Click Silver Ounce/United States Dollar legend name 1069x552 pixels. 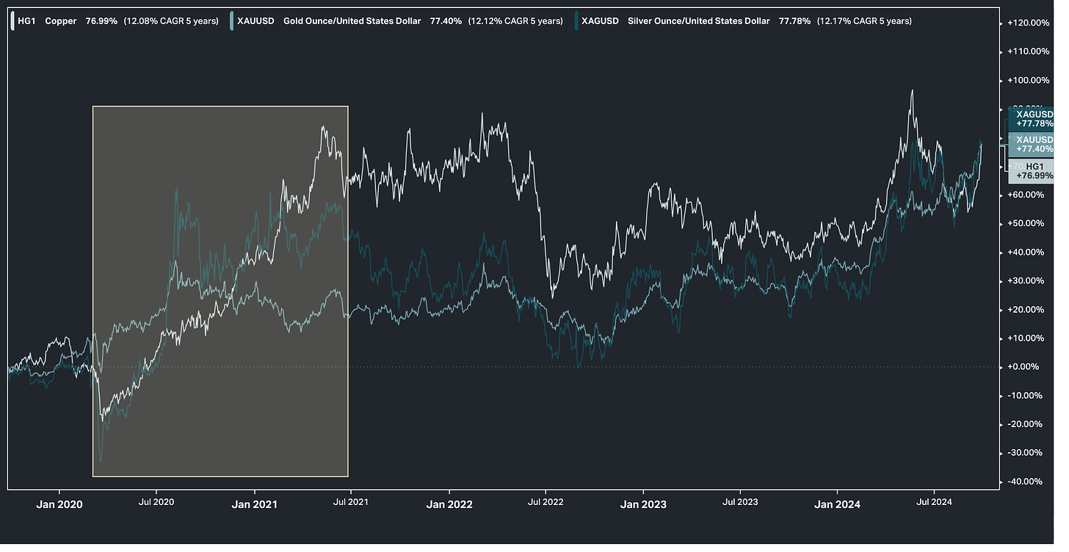(x=699, y=21)
